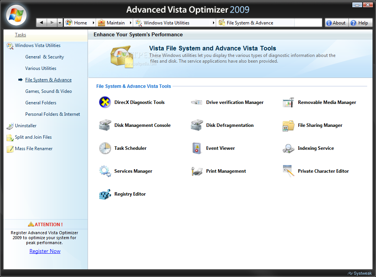Click the Disk Defragmentation icon
The width and height of the screenshot is (376, 277).
(x=197, y=125)
